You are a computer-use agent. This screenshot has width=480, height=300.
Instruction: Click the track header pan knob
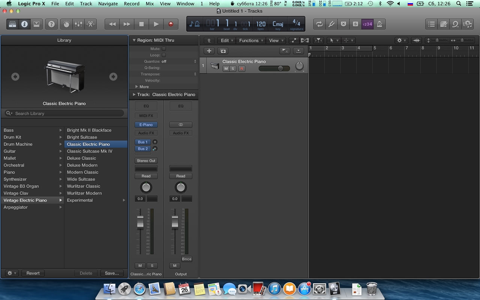click(299, 66)
